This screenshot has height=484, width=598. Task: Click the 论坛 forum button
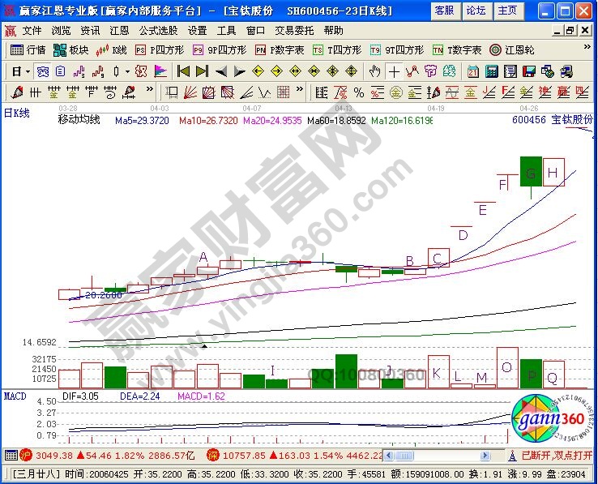click(476, 11)
